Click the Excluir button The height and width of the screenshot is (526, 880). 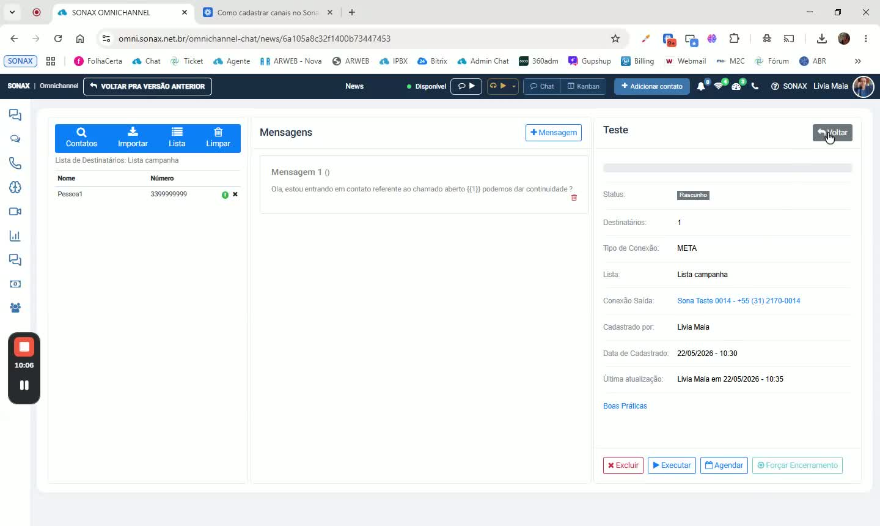[623, 465]
